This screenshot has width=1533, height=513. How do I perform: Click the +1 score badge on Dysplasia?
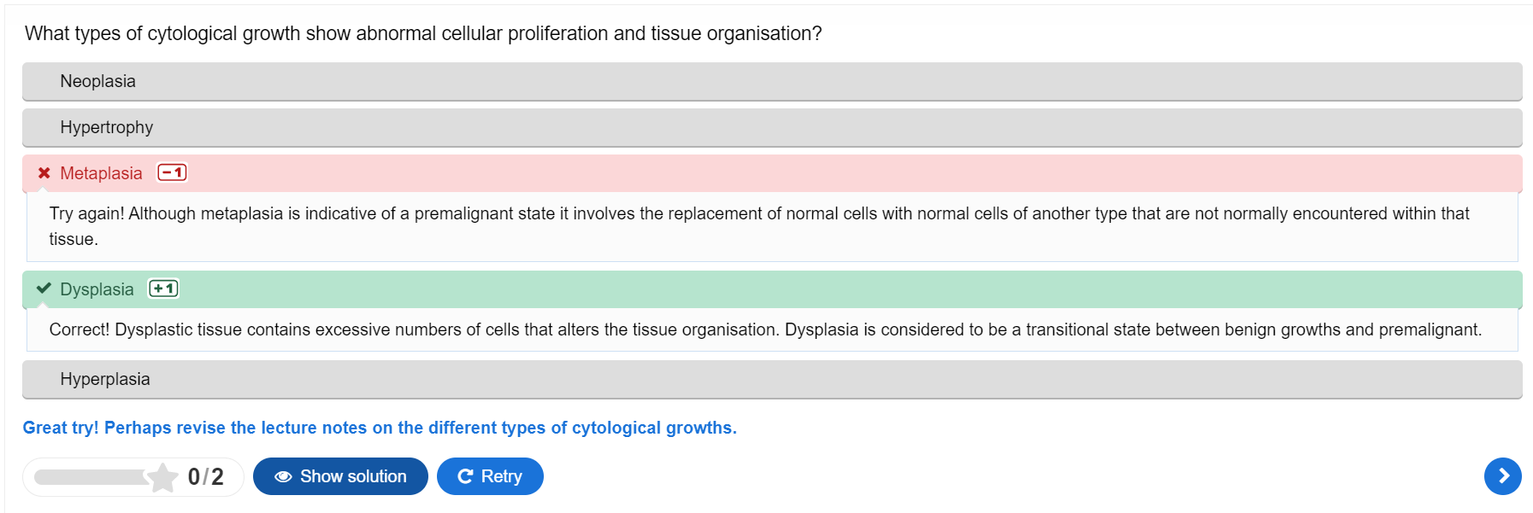[163, 289]
